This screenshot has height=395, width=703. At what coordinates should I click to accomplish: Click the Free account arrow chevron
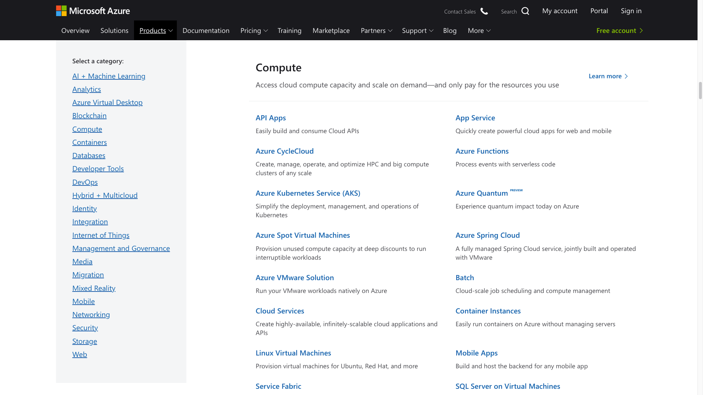point(641,31)
